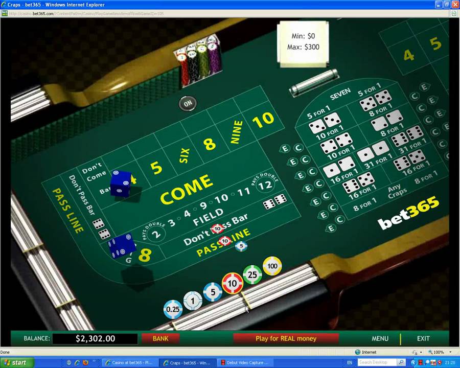This screenshot has height=368, width=460.
Task: Choose the yellow 100 chip
Action: coord(272,266)
